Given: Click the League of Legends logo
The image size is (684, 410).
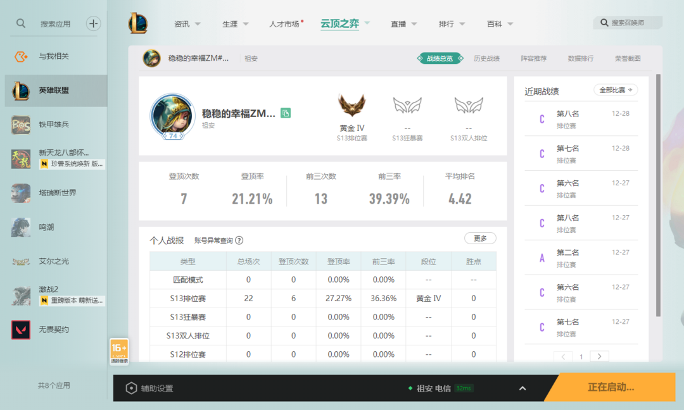Looking at the screenshot, I should tap(138, 23).
